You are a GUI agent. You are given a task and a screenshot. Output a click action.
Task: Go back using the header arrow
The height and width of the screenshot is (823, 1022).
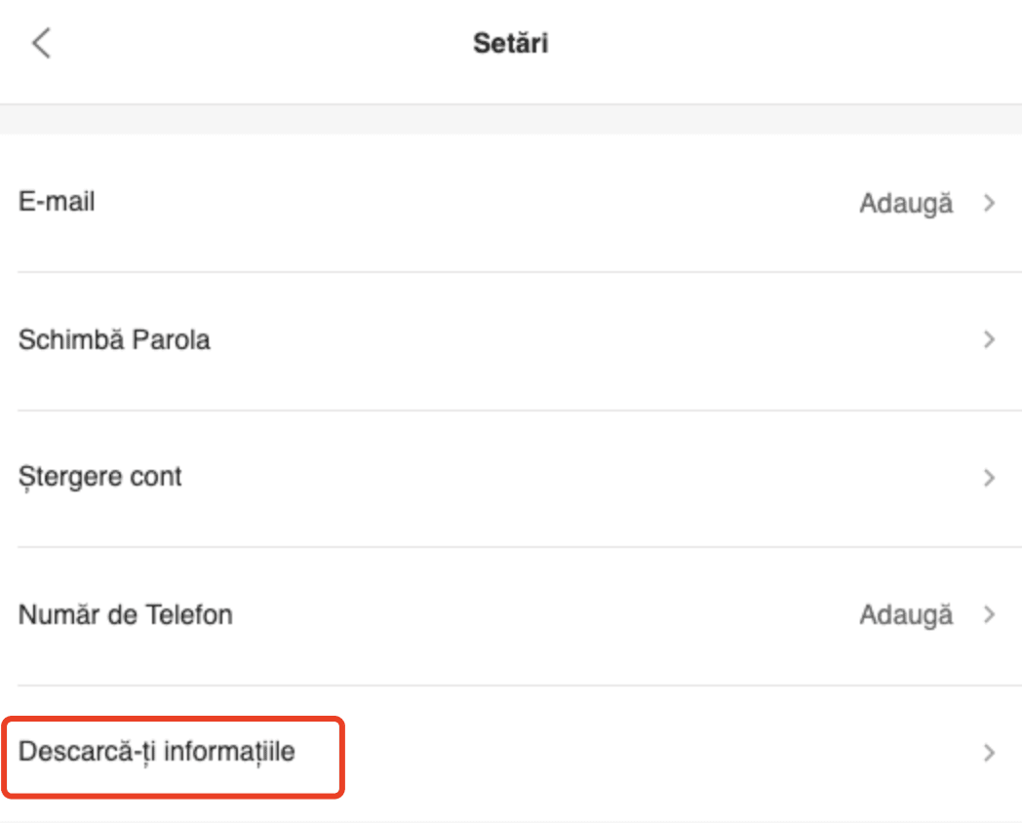[41, 44]
